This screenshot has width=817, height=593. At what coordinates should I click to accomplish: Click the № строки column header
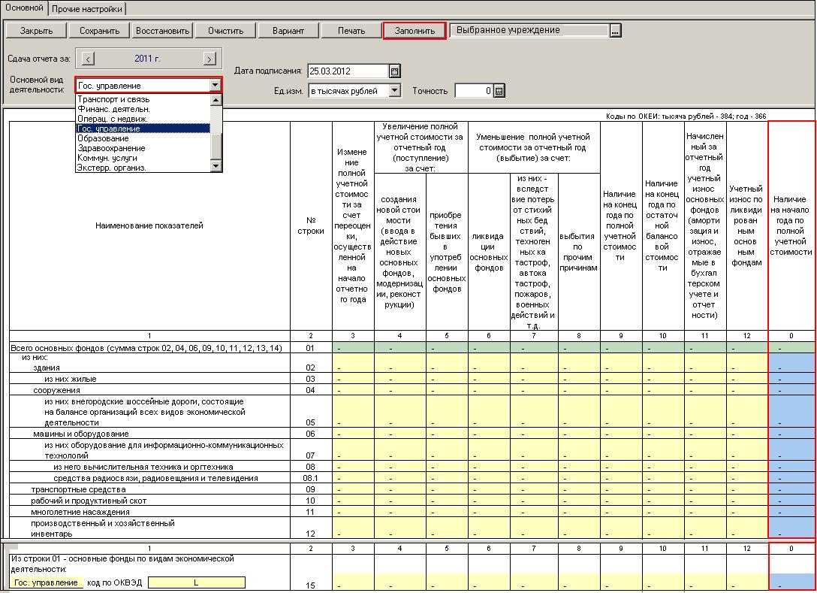[x=311, y=225]
